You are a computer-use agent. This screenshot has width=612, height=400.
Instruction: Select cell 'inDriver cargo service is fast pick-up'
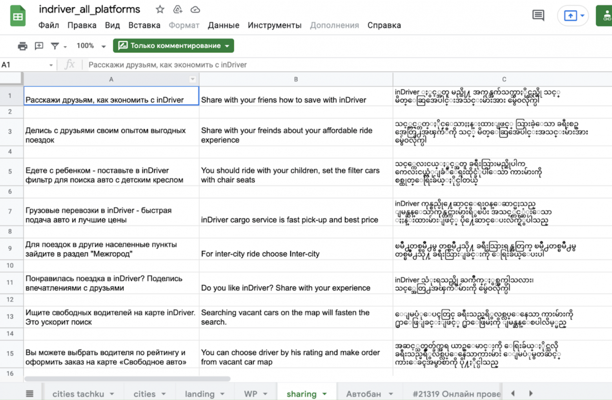(296, 212)
